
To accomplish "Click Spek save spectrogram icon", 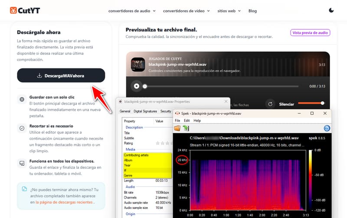I will 186,128.
